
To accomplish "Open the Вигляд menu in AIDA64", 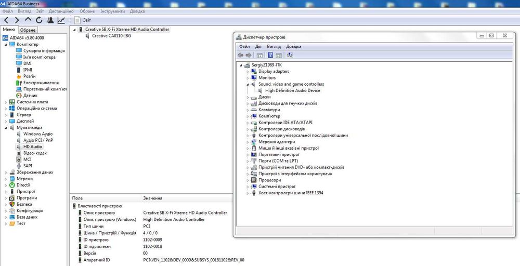I will (x=24, y=11).
